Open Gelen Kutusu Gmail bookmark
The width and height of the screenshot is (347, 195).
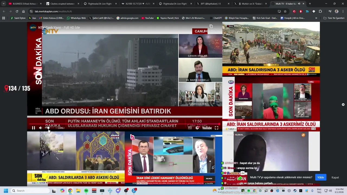click(51, 18)
